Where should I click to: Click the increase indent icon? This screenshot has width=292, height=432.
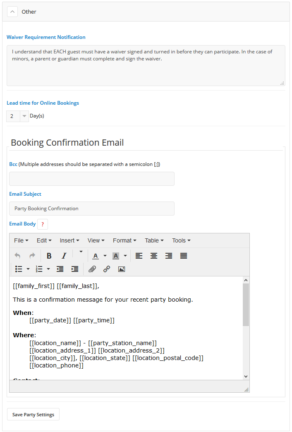(74, 269)
